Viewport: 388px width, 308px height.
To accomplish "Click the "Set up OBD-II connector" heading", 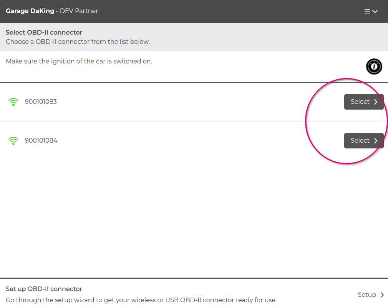I will (x=44, y=289).
